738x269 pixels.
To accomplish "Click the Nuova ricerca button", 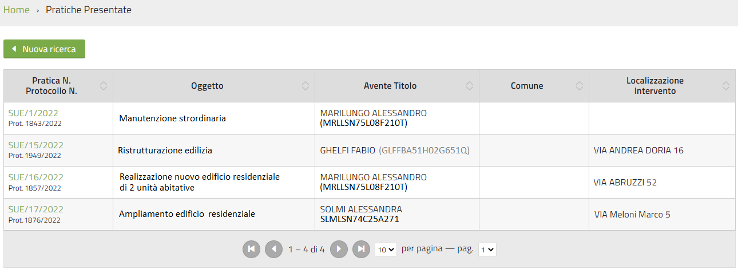I will 44,49.
